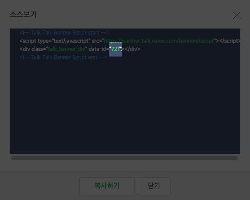Click the word "Banner" in the start comment
The width and height of the screenshot is (250, 200).
click(62, 33)
